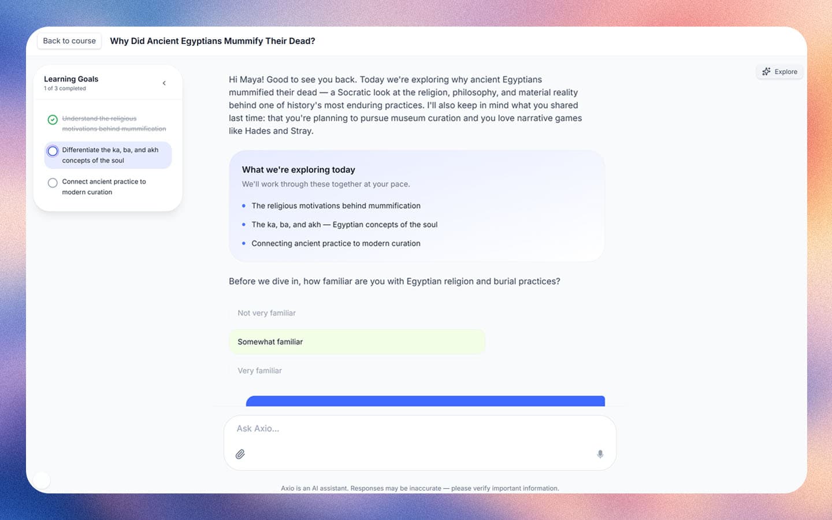This screenshot has width=832, height=520.
Task: Select the modern curation goal circle
Action: [x=53, y=183]
